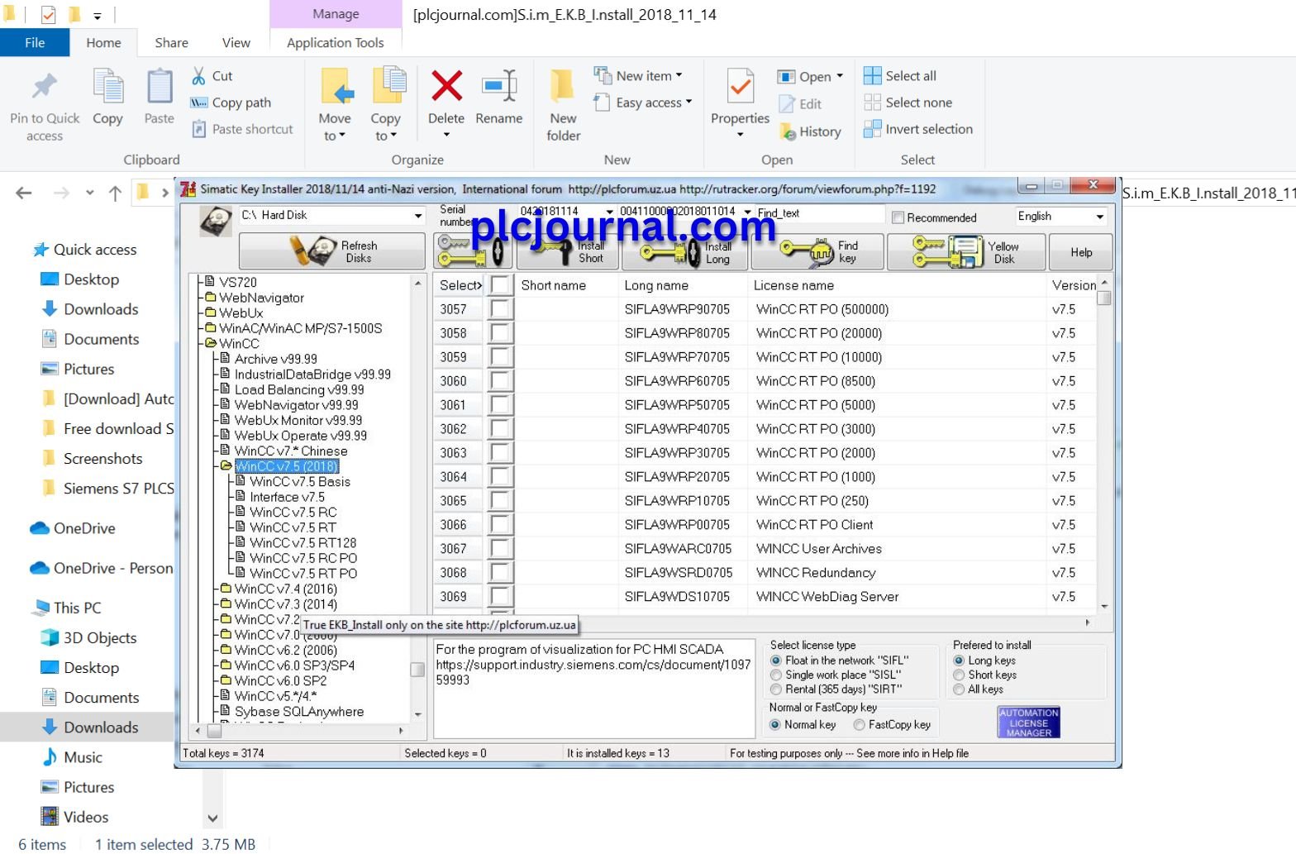Viewport: 1296px width, 854px height.
Task: Select WinCC v7.5 Basis tree item
Action: tap(299, 482)
